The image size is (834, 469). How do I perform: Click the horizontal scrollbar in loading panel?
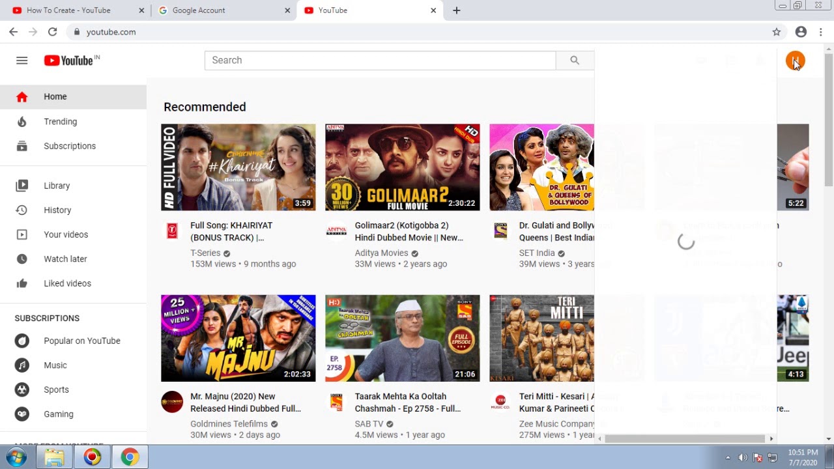686,438
